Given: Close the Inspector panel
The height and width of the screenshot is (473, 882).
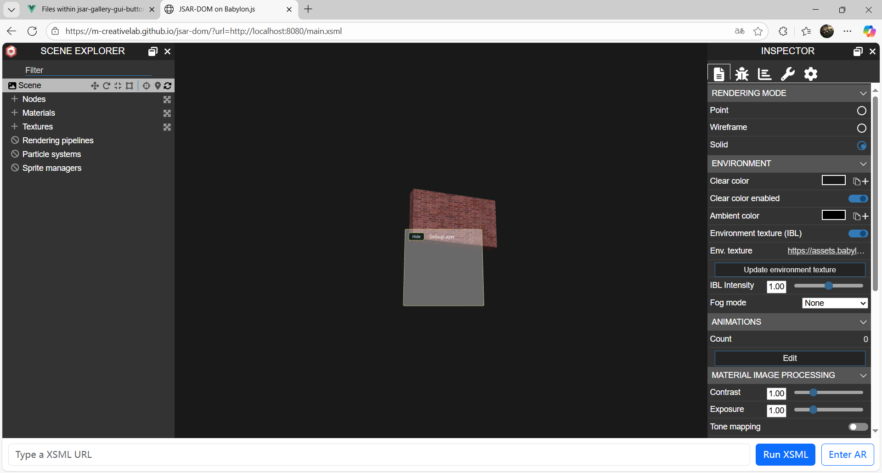Looking at the screenshot, I should (x=873, y=51).
